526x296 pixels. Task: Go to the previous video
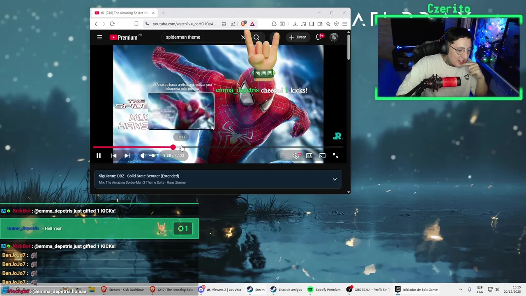[114, 156]
